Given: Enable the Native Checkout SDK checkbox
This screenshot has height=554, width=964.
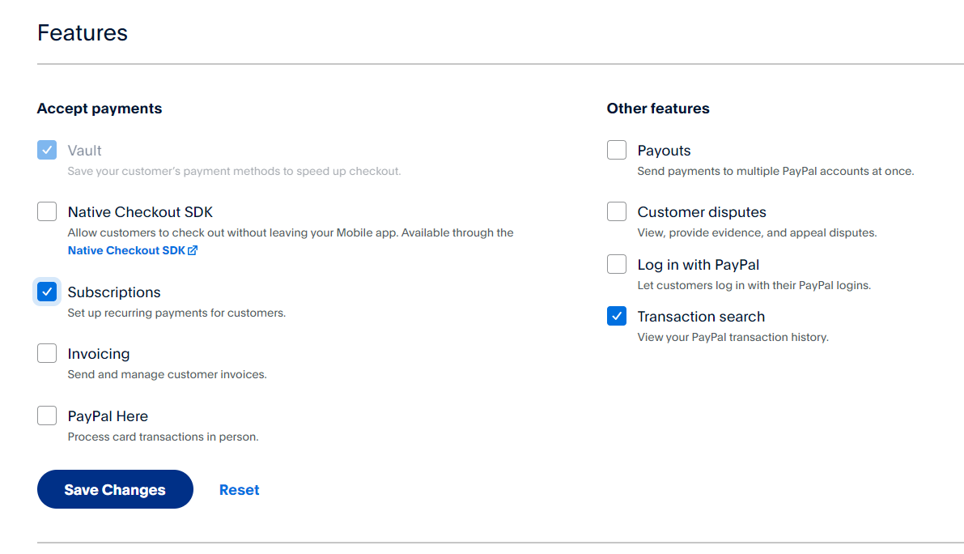Looking at the screenshot, I should (x=47, y=212).
